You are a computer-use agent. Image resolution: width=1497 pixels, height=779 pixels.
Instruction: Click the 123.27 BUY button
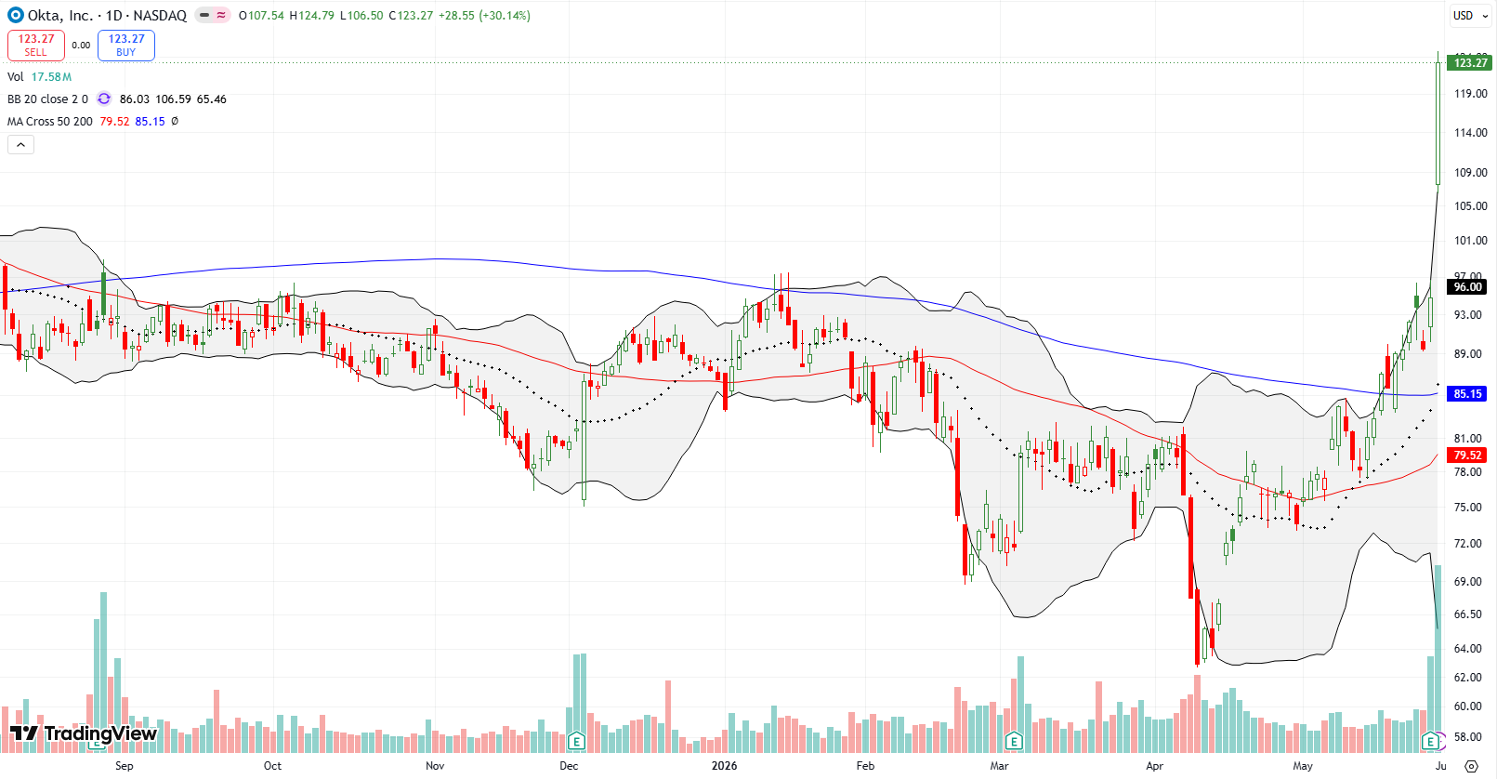tap(126, 45)
